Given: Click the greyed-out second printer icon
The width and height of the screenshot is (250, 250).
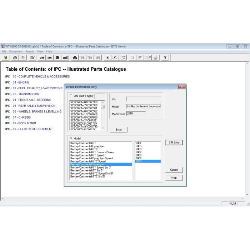Looking at the screenshot, I should pos(22,58).
